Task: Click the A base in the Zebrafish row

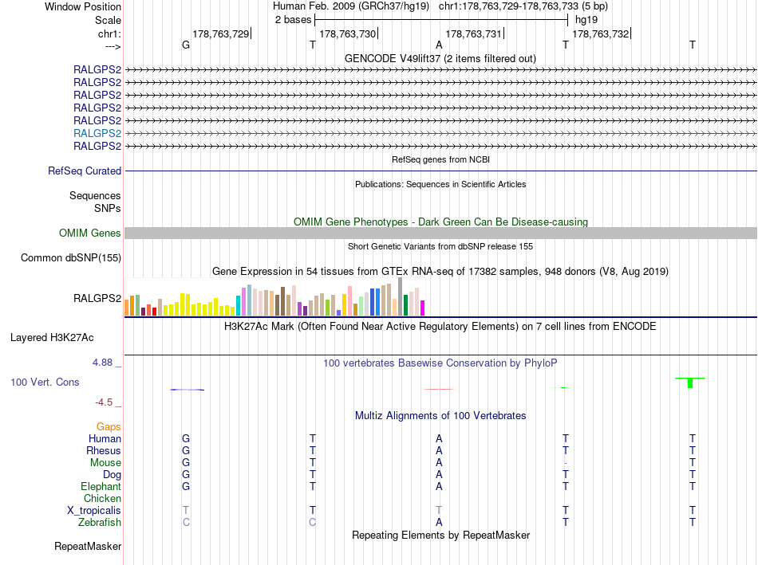Action: [439, 523]
